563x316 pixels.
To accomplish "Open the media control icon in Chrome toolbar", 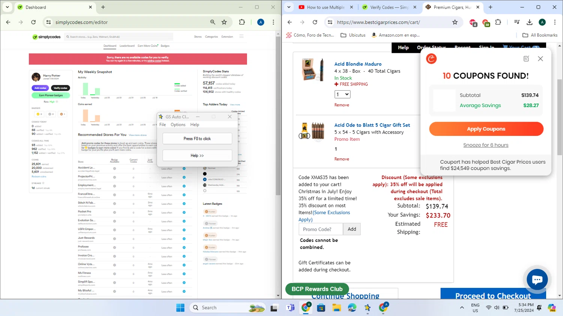I will (517, 22).
